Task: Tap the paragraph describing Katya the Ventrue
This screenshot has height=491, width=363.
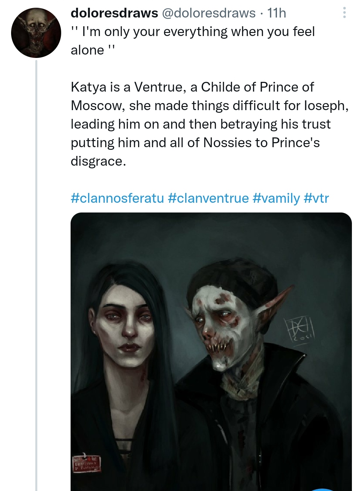Action: 208,124
